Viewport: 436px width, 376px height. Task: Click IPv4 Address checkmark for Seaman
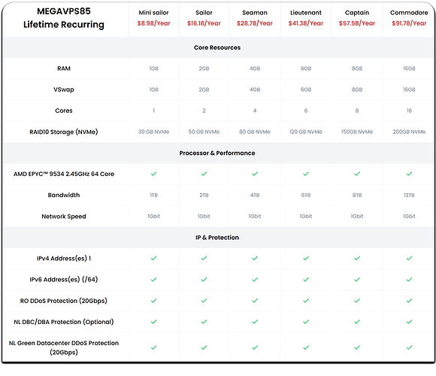(255, 259)
